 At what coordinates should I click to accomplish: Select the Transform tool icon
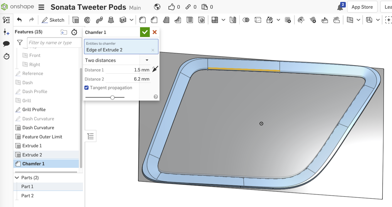[x=269, y=20]
